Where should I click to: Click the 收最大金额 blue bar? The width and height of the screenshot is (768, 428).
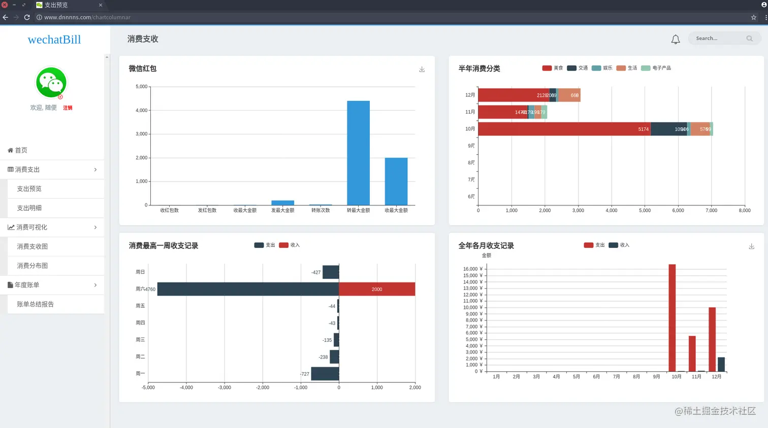396,182
